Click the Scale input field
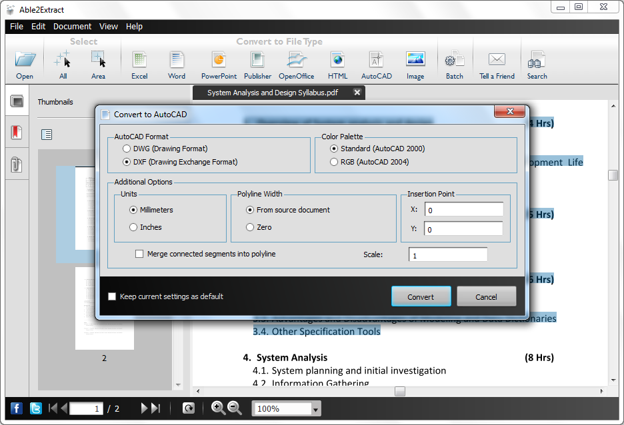Screen dimensions: 624x425 [448, 255]
